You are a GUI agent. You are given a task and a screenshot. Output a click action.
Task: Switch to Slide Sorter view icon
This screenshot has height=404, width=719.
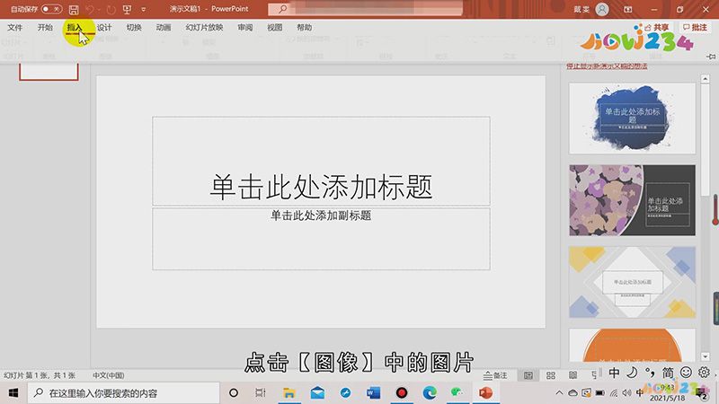tap(551, 375)
